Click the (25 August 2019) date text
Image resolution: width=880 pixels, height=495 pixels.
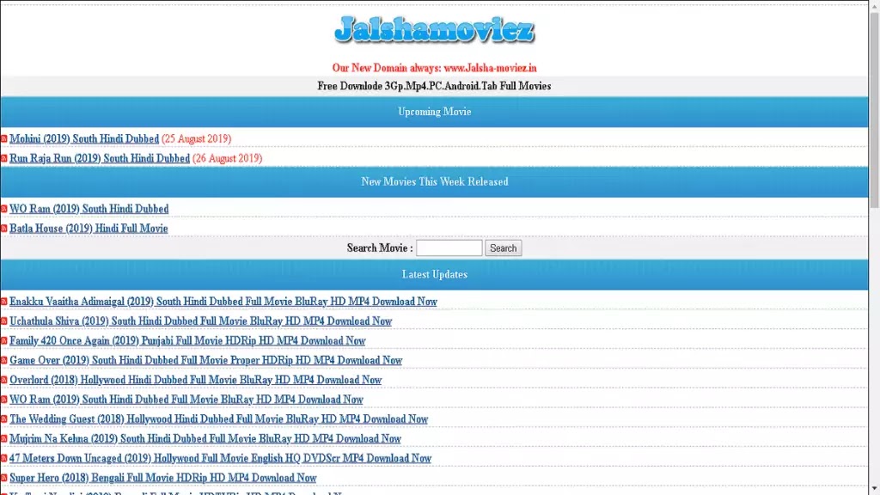(197, 138)
